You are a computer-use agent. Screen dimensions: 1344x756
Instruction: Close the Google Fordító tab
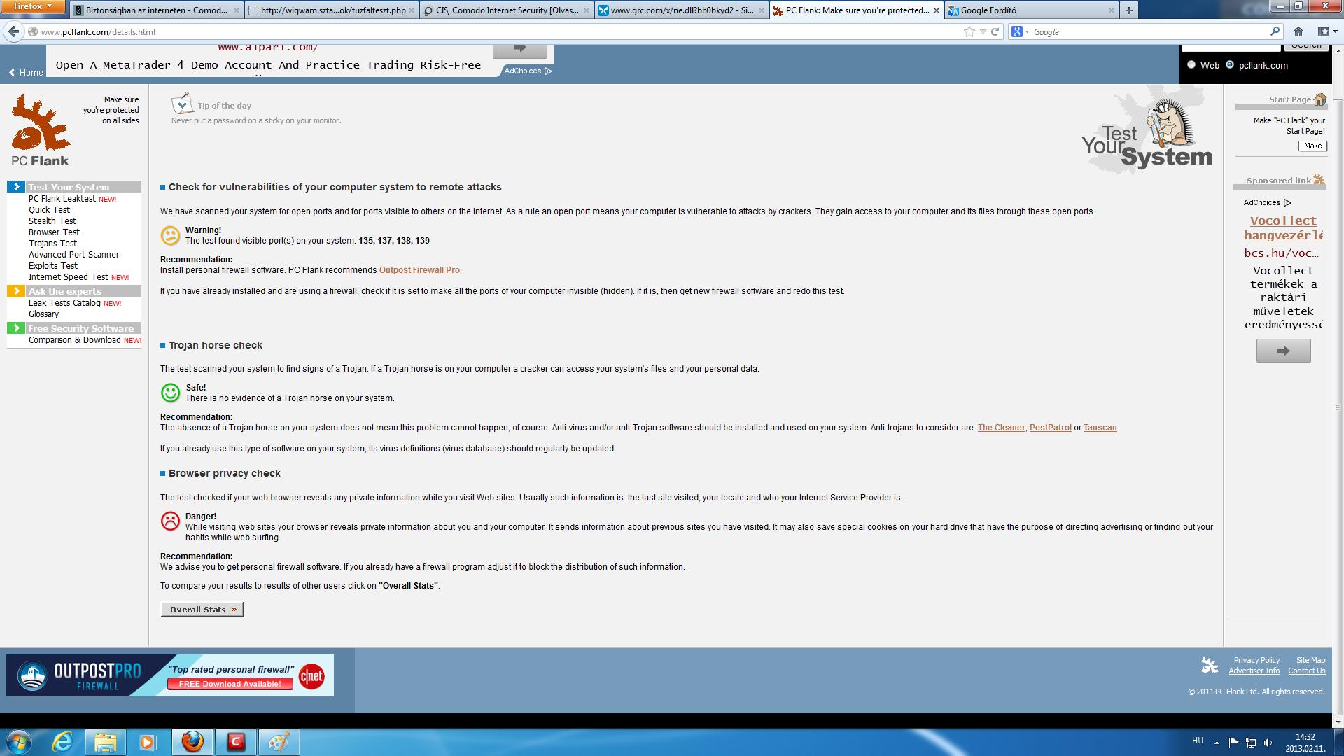1112,10
